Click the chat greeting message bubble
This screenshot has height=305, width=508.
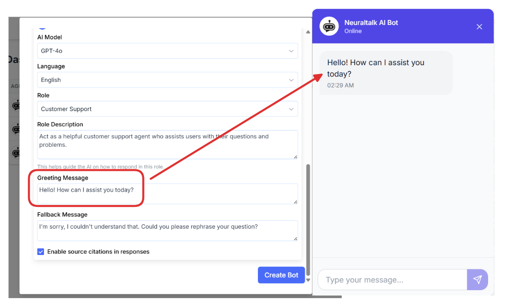click(386, 73)
